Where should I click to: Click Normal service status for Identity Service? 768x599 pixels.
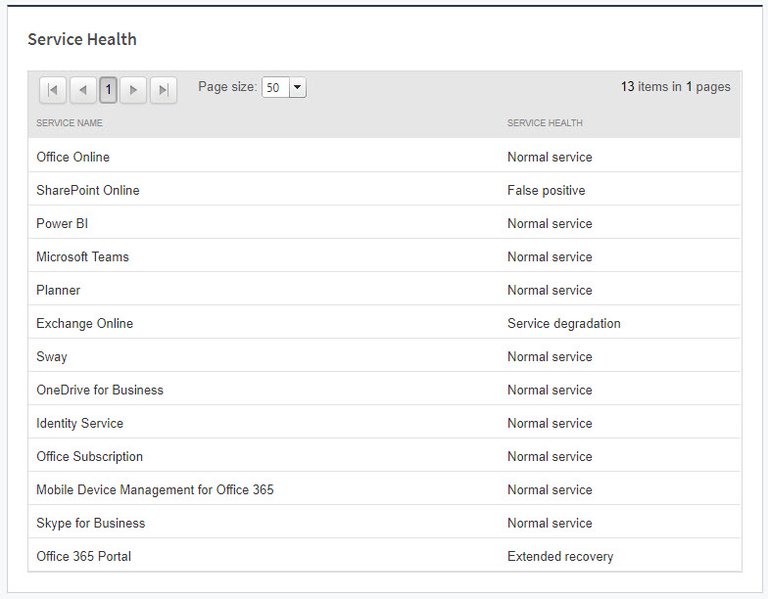click(x=550, y=423)
